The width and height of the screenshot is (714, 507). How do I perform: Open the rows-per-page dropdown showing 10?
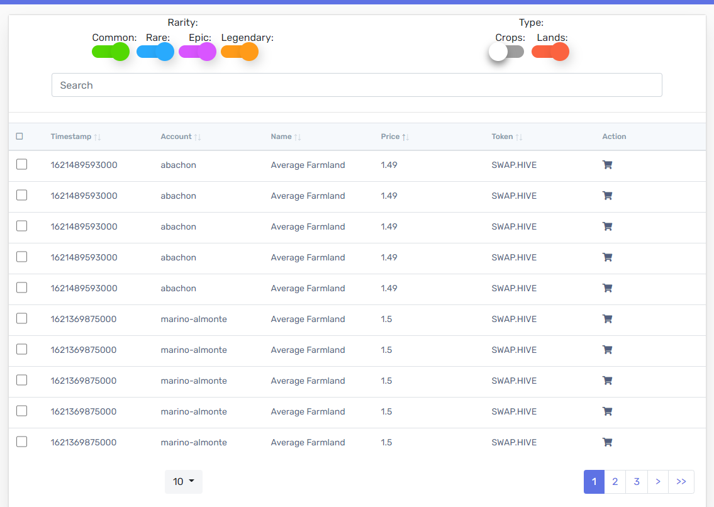click(x=183, y=482)
